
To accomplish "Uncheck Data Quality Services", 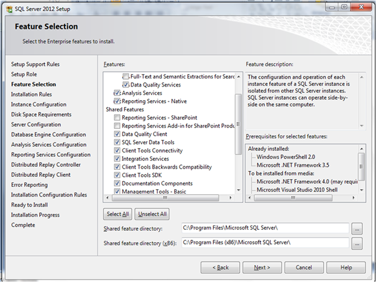I will (x=126, y=85).
